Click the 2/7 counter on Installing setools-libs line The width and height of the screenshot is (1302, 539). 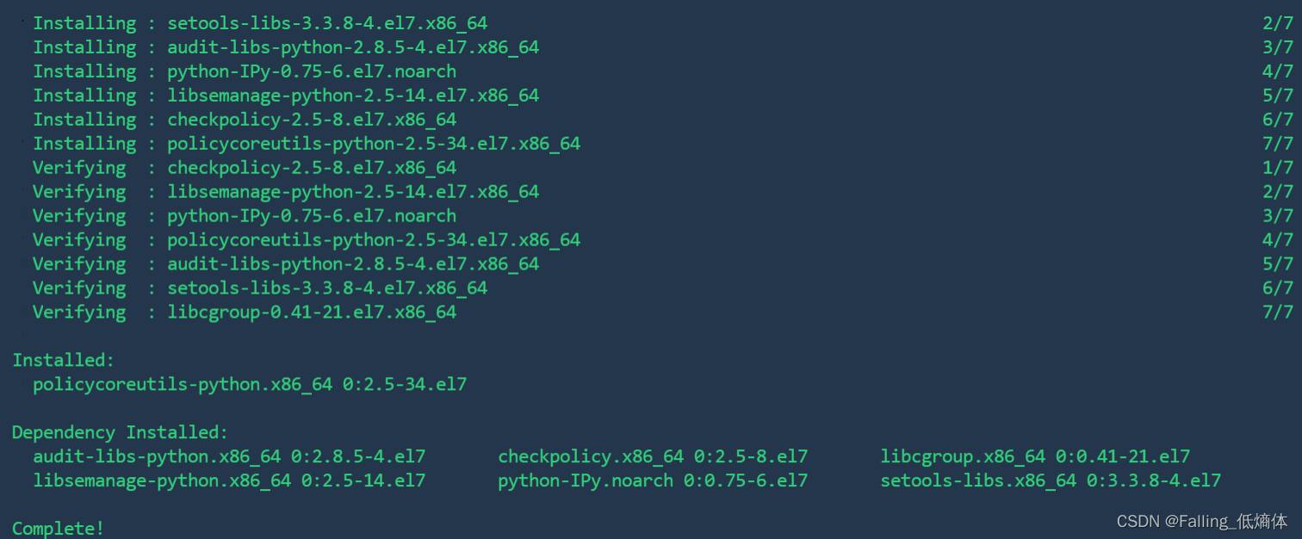pos(1278,23)
